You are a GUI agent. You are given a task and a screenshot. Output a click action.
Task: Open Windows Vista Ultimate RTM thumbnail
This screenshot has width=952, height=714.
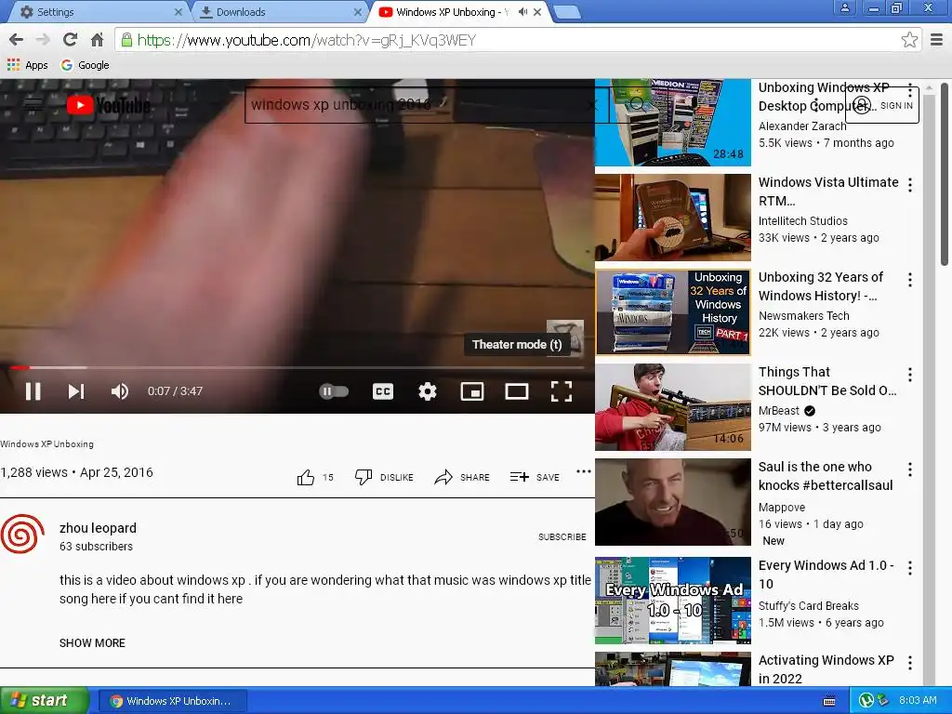click(673, 218)
